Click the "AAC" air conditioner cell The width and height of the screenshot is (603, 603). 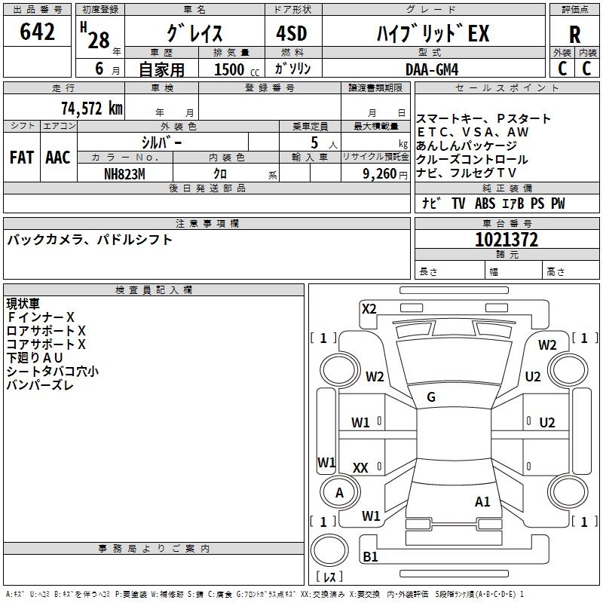coord(58,158)
